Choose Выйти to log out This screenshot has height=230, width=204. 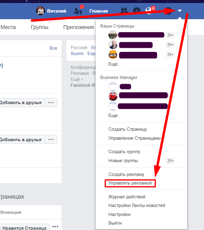point(115,223)
